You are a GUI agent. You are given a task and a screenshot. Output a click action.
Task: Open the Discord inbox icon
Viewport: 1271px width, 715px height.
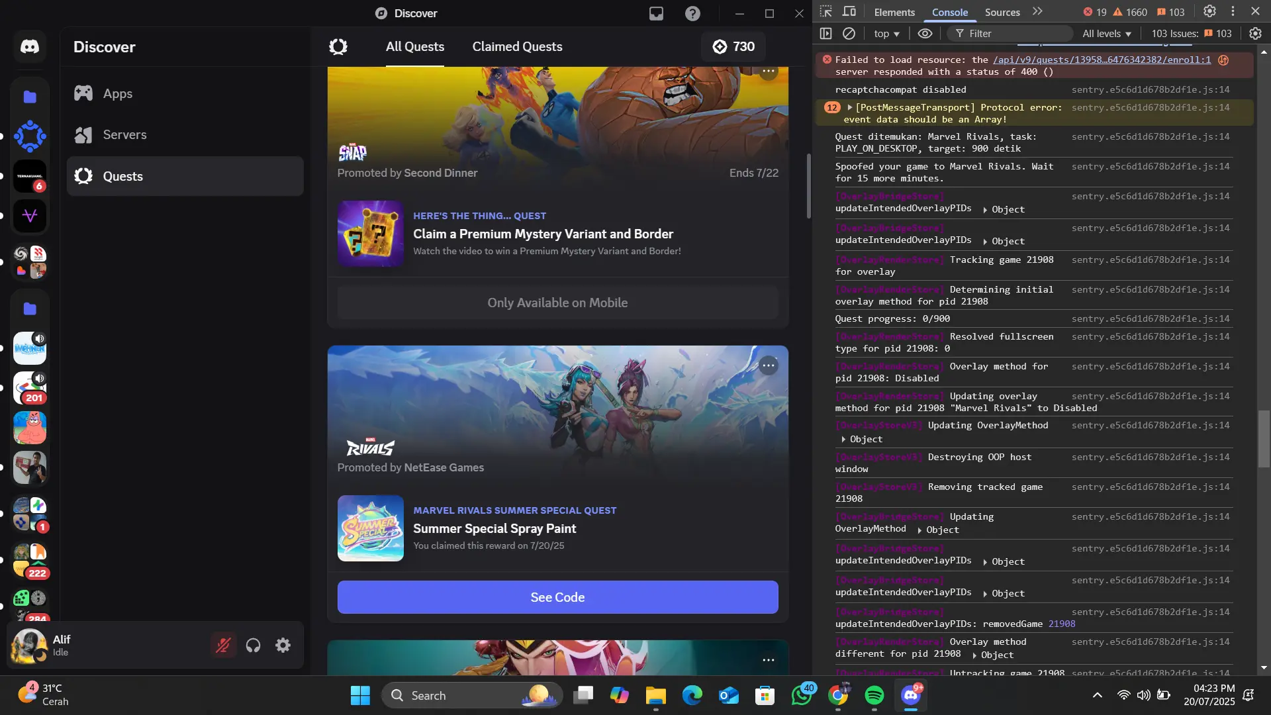(656, 13)
